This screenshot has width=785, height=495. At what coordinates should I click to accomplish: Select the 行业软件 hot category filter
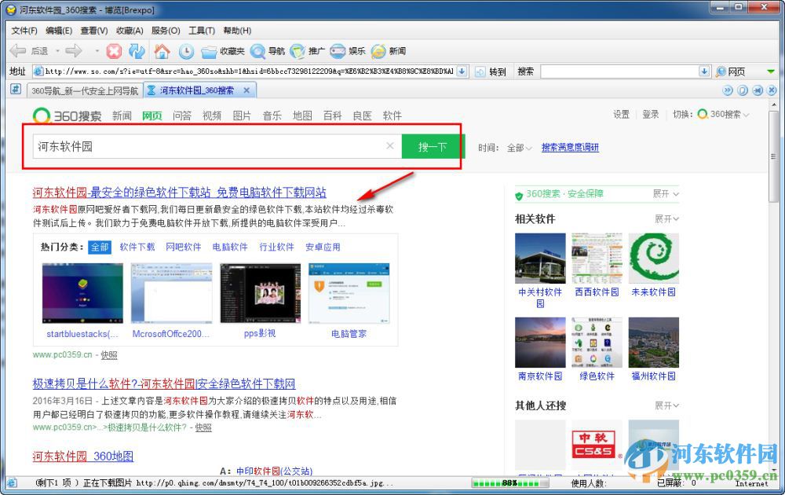[276, 247]
